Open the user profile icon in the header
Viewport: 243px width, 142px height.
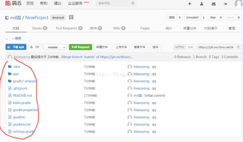[202, 4]
